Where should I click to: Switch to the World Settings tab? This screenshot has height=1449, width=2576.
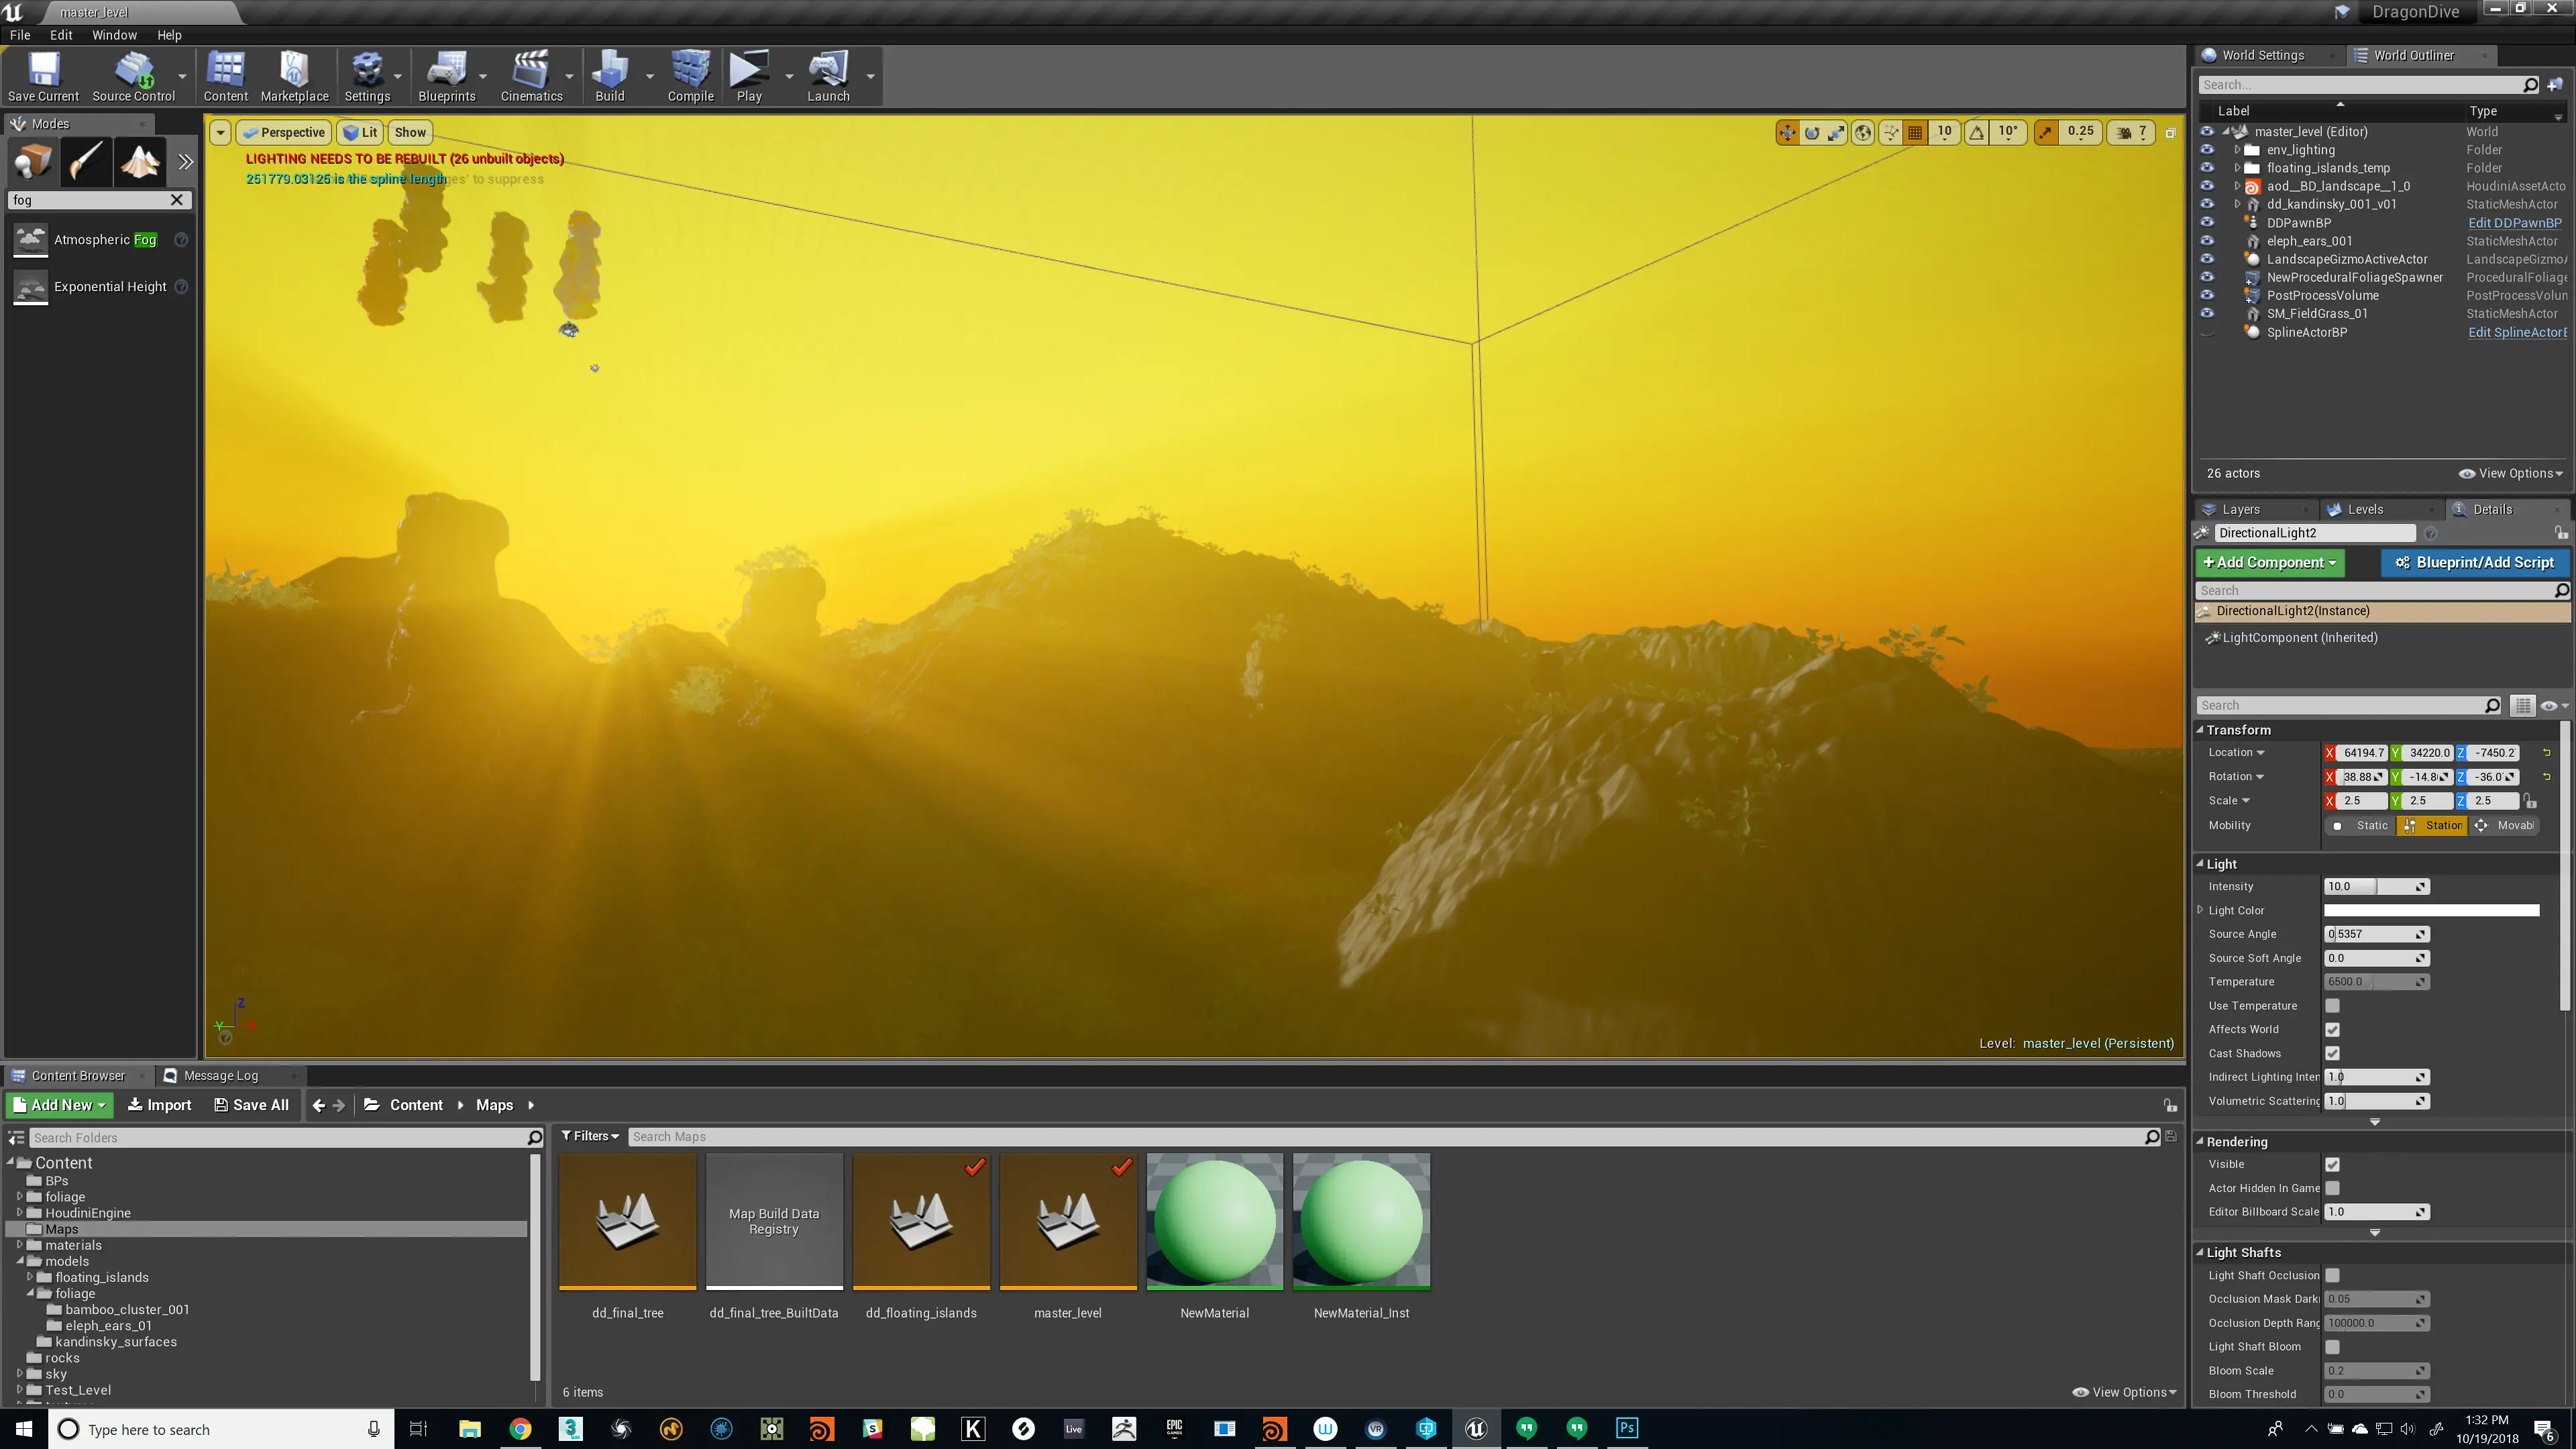pos(2262,55)
